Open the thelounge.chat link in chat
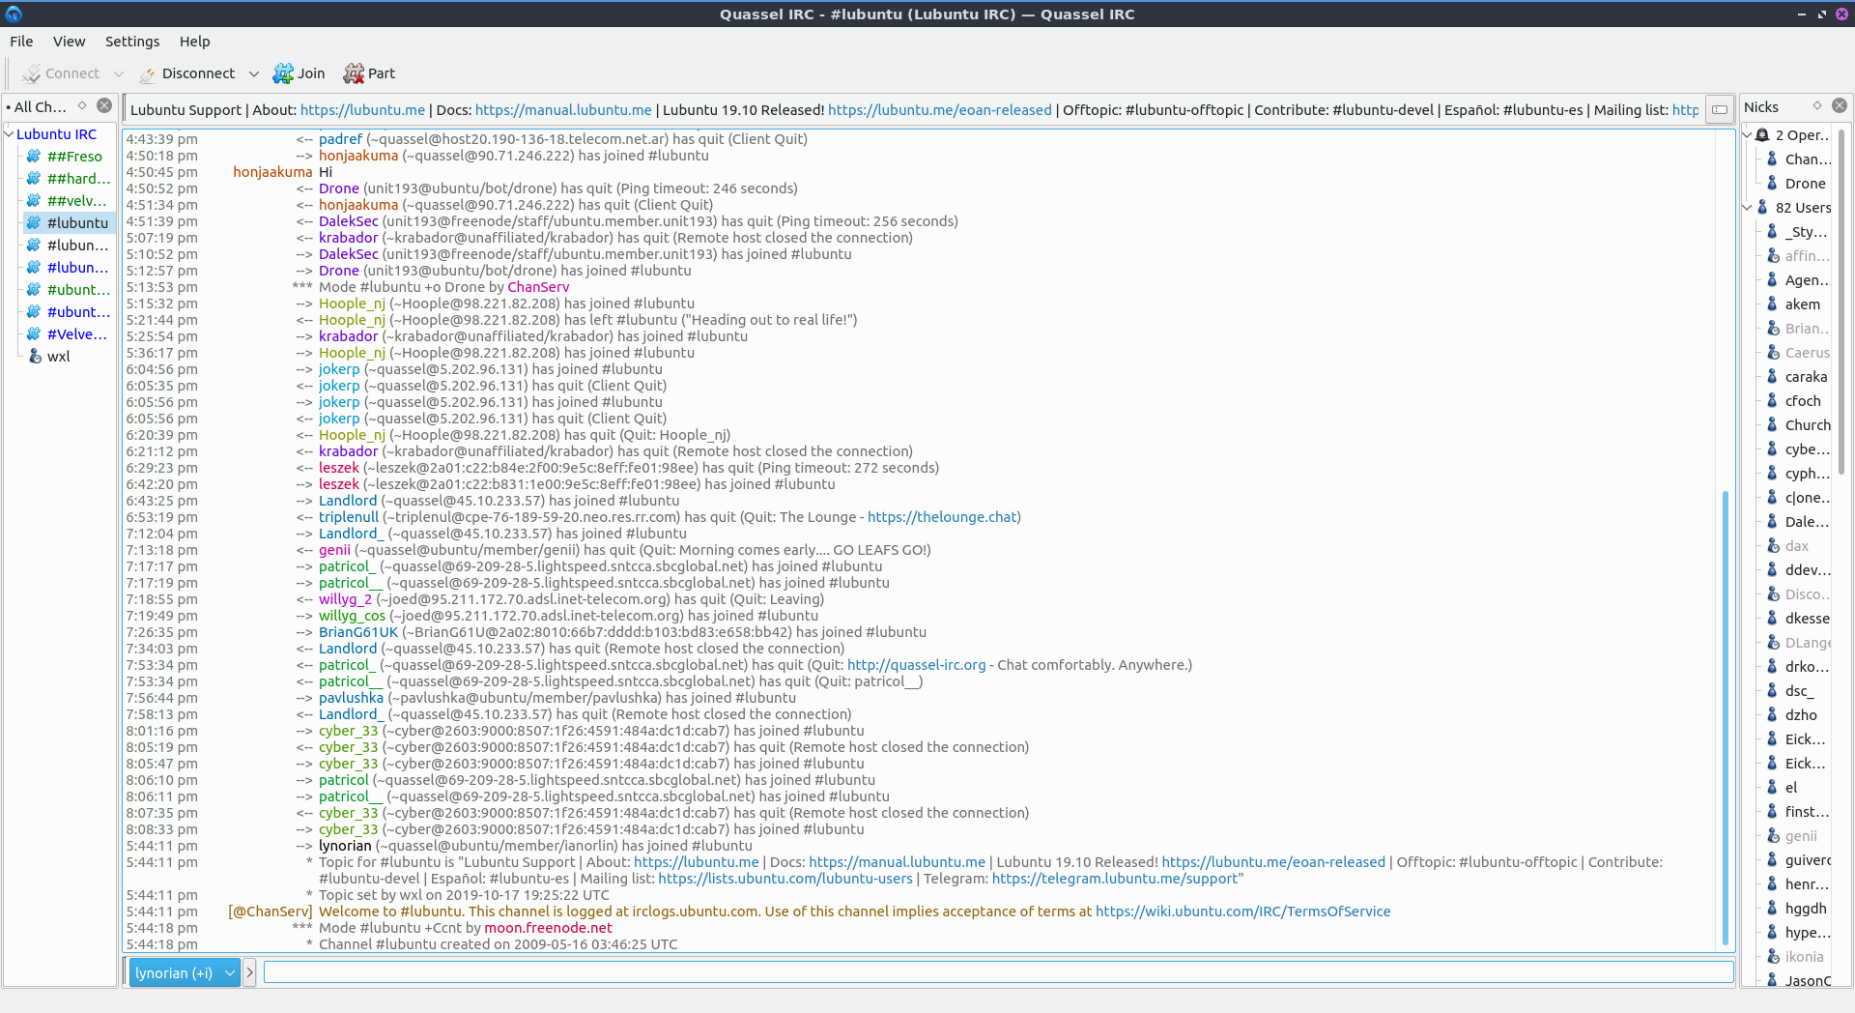The height and width of the screenshot is (1013, 1855). 941,517
